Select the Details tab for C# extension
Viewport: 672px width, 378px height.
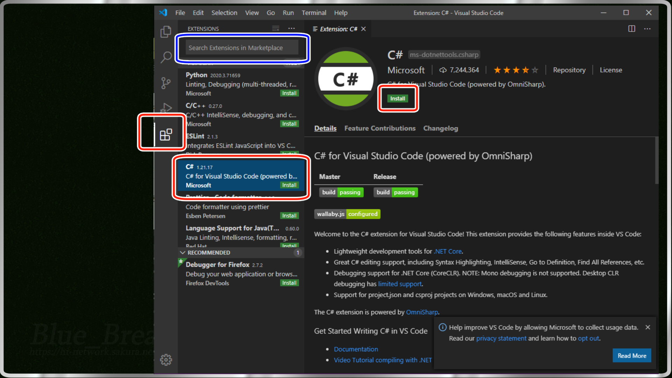coord(325,128)
